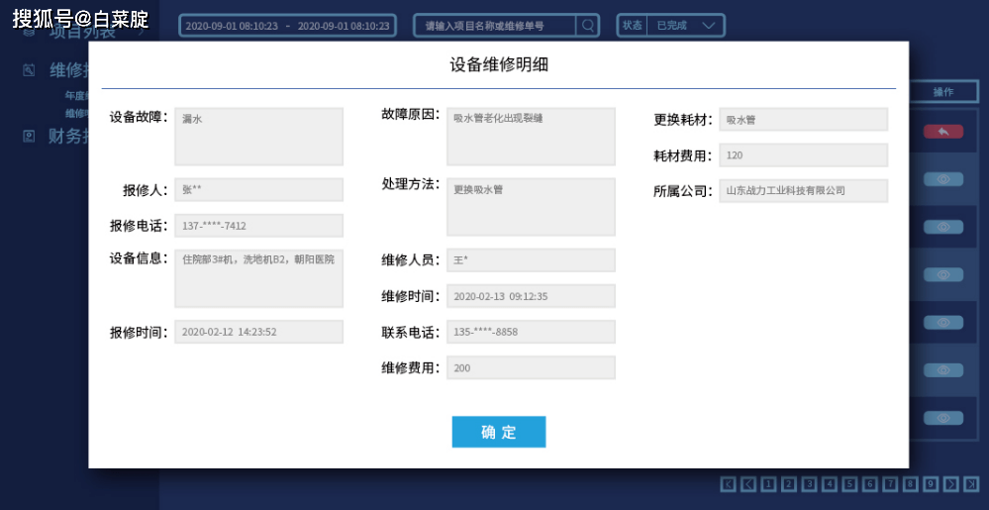Click the red return arrow button
The width and height of the screenshot is (989, 510).
pos(942,132)
